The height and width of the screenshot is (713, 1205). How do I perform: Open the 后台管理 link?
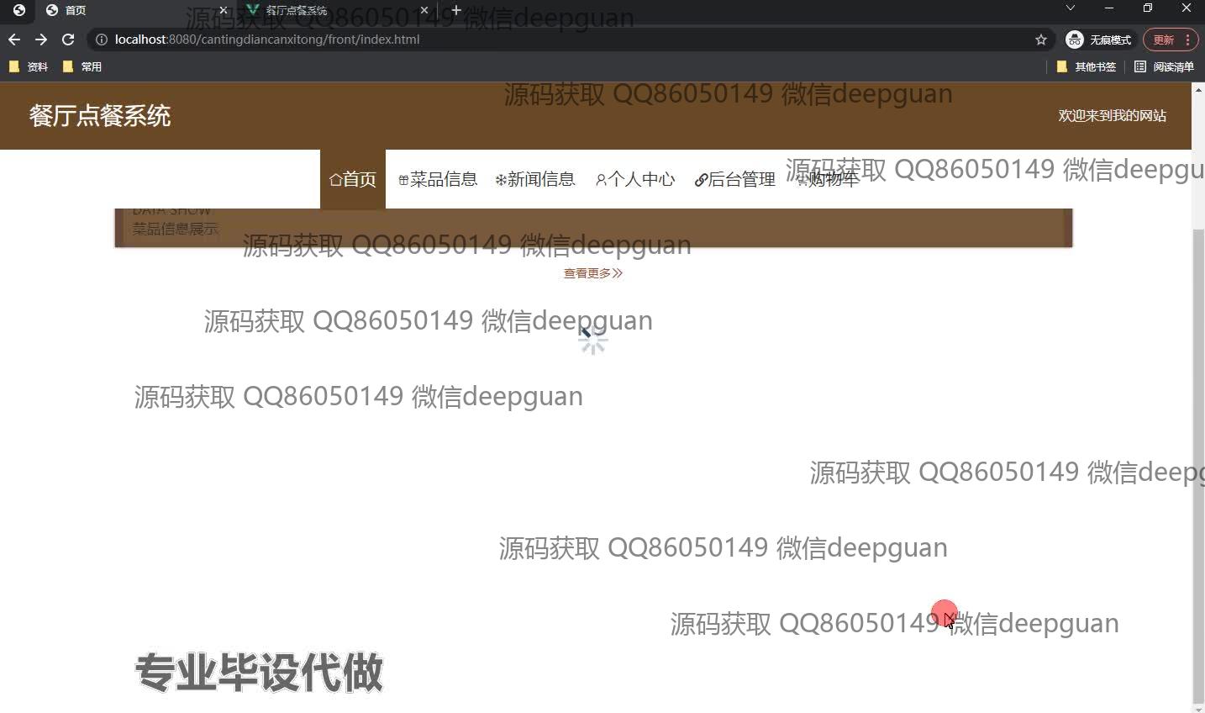coord(735,179)
